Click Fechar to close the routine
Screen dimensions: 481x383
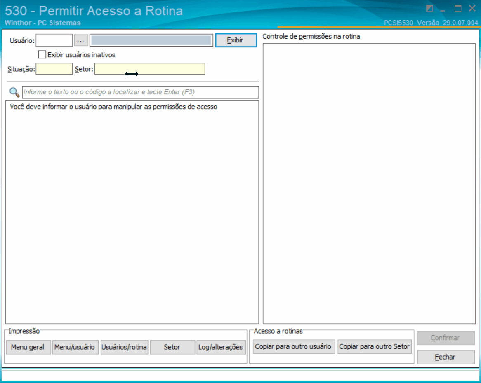pos(446,357)
